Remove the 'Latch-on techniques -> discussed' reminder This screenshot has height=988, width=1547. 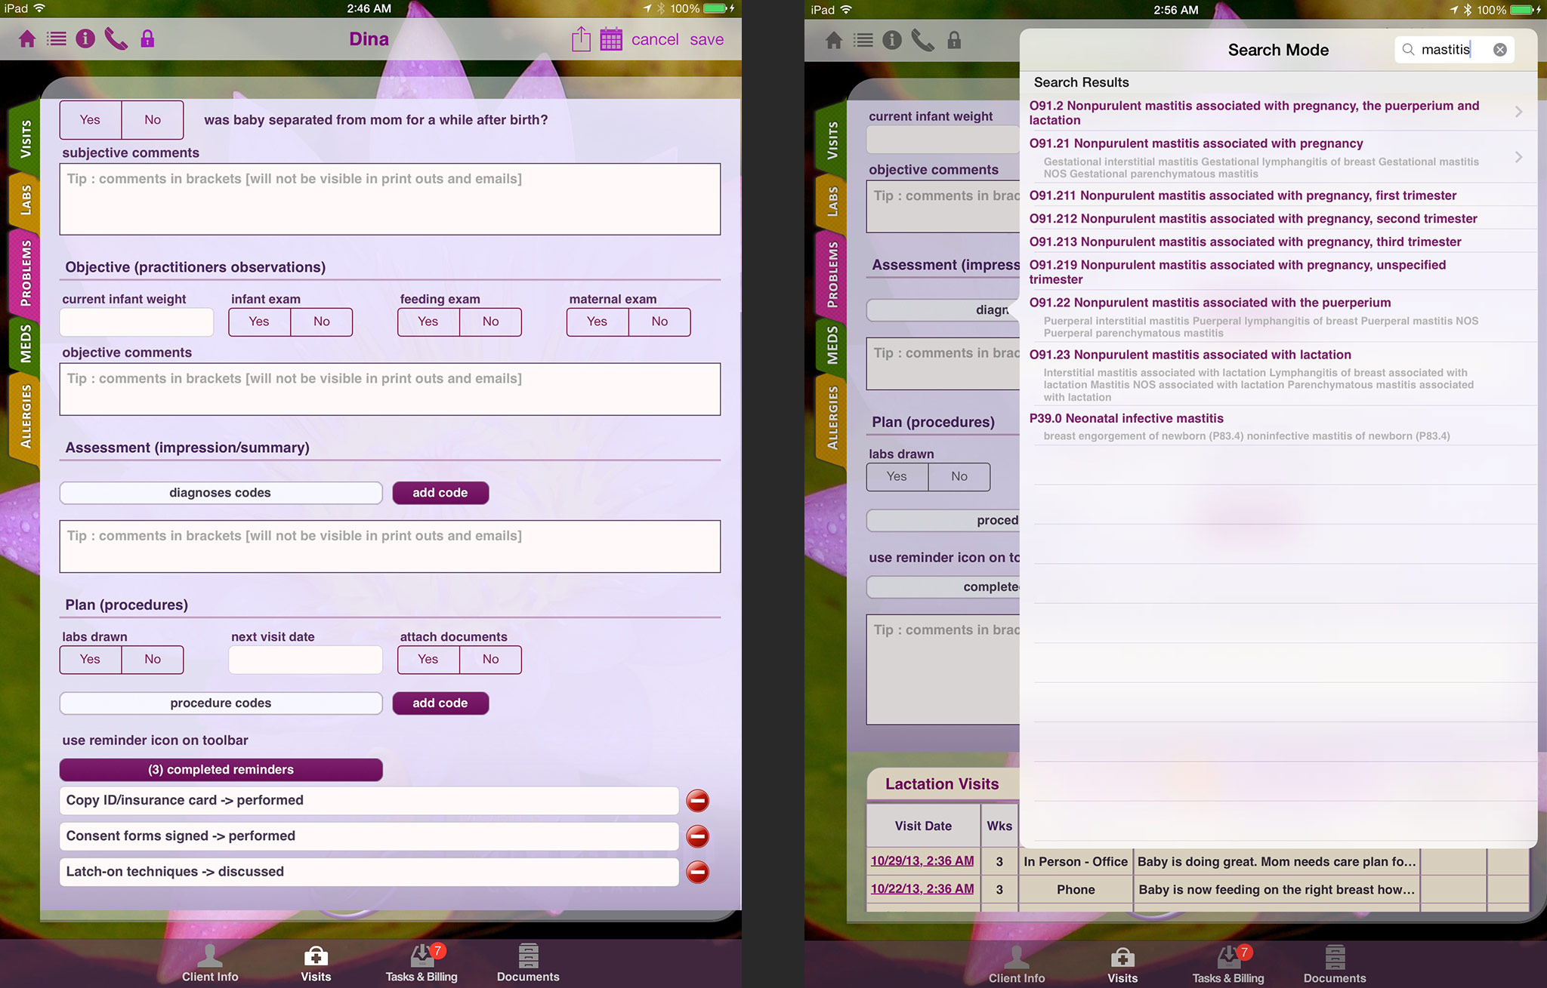click(x=696, y=872)
